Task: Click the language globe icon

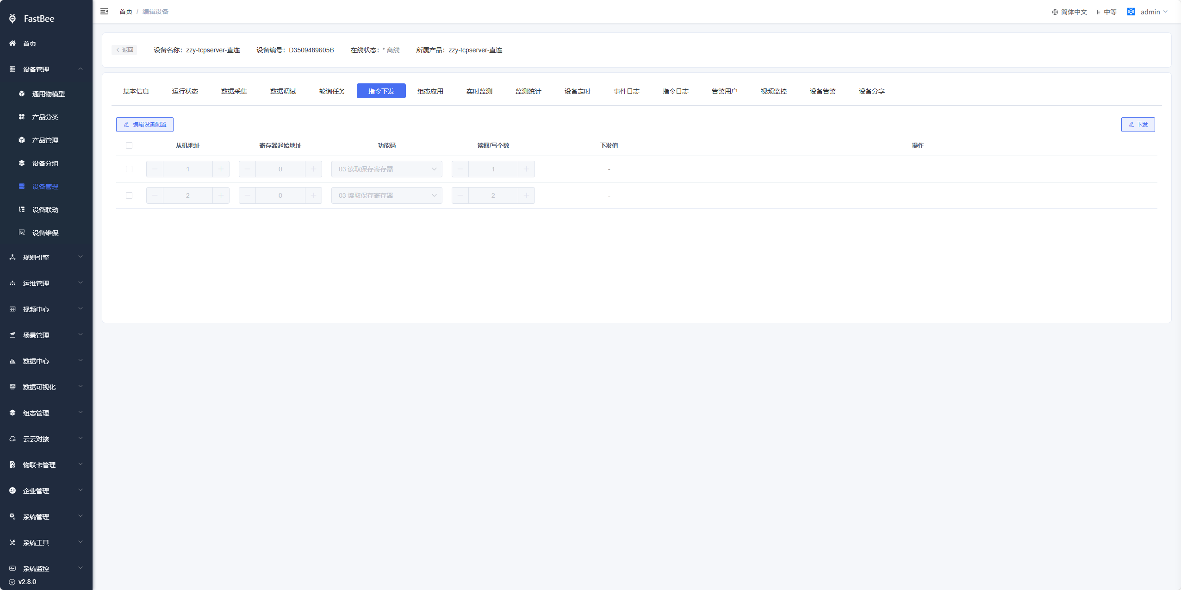Action: [1055, 12]
